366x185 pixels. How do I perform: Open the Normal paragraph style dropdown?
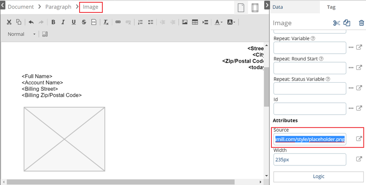click(22, 34)
